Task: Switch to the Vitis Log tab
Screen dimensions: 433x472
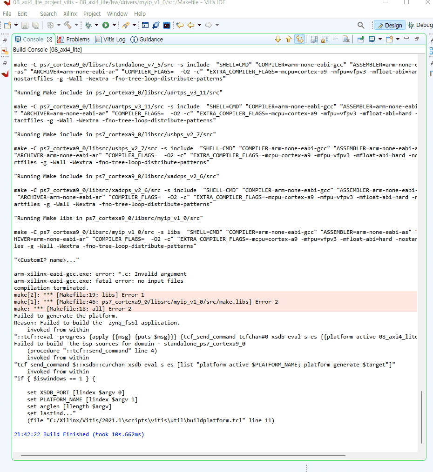Action: click(110, 40)
